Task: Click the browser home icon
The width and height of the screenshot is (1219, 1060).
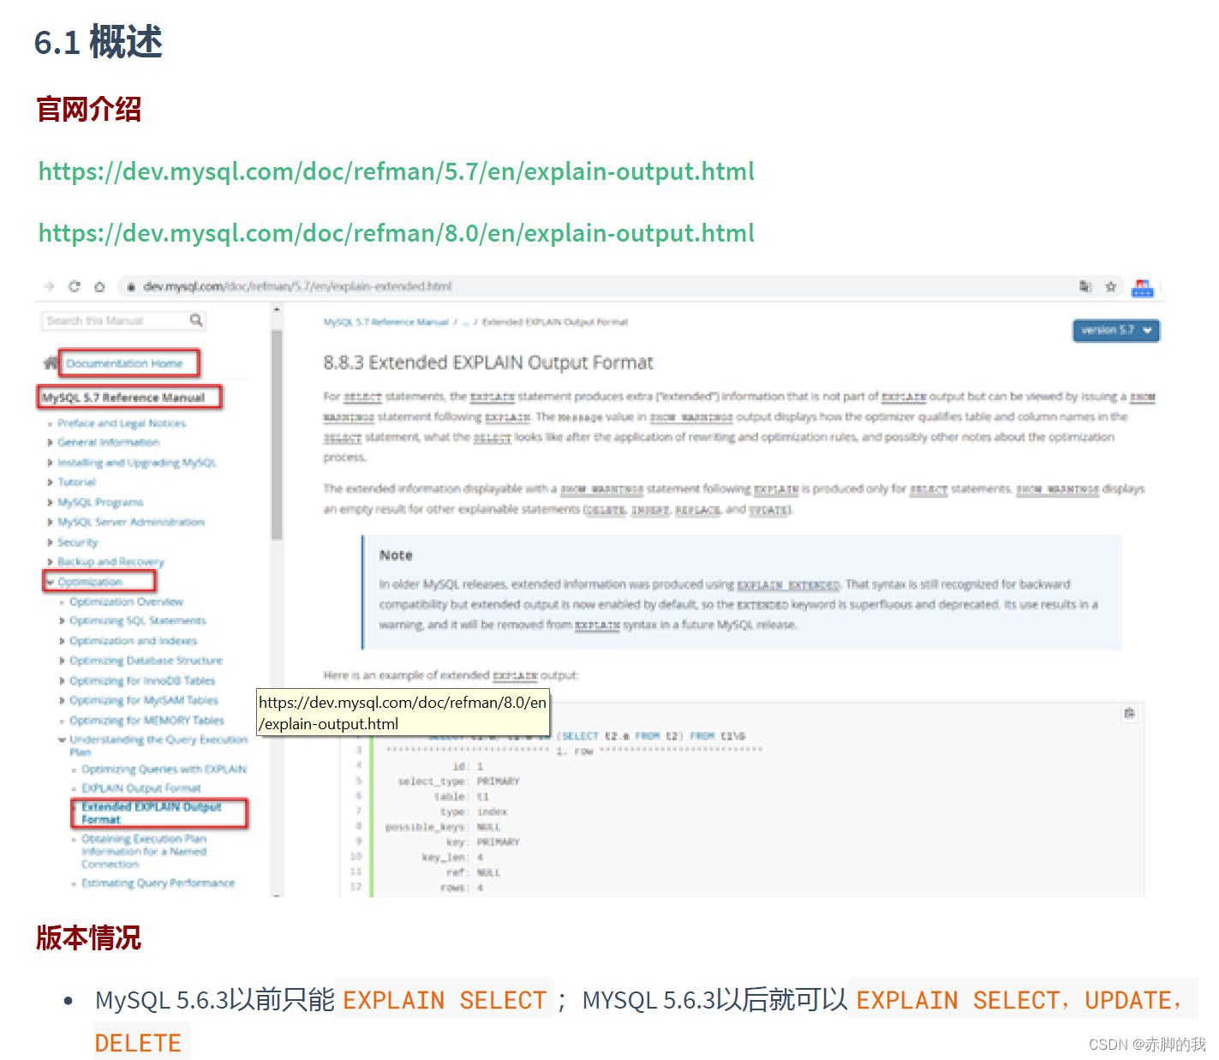Action: (99, 286)
